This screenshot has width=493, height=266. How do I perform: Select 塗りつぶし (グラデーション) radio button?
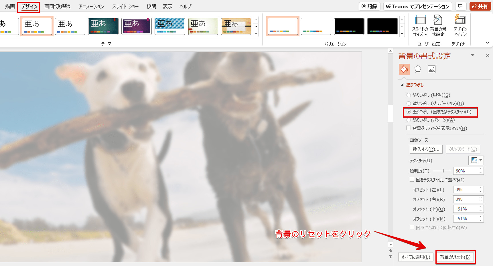[409, 104]
